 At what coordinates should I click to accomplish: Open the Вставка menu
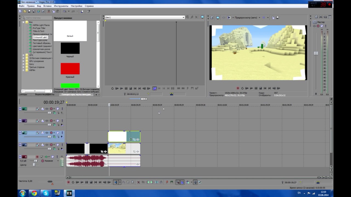(47, 6)
